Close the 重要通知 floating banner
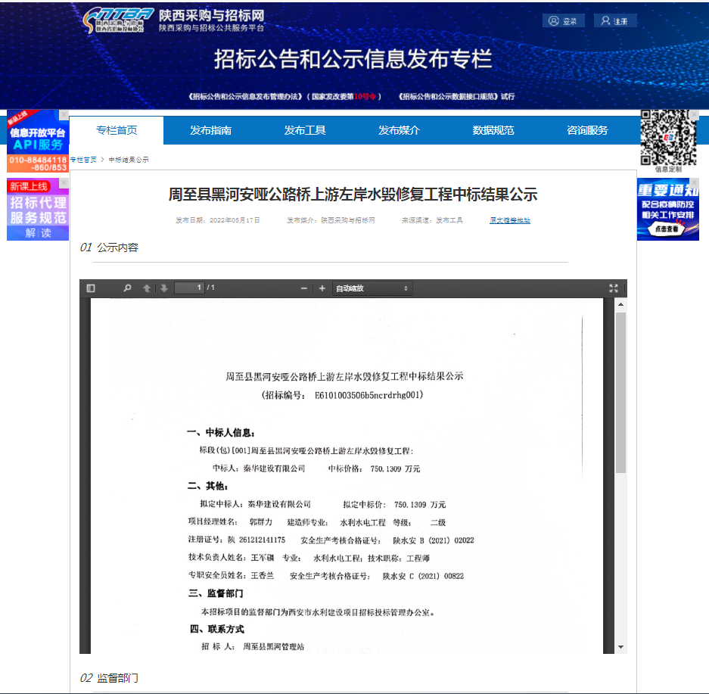Viewport: 709px width, 694px height. [x=694, y=182]
